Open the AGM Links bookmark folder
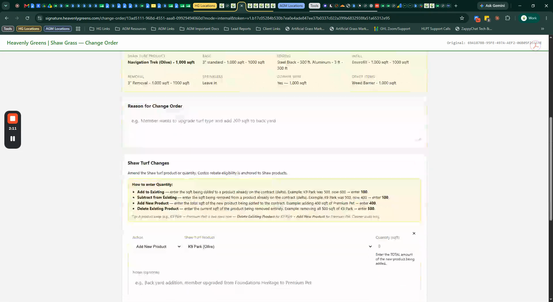553x302 pixels. 163,29
